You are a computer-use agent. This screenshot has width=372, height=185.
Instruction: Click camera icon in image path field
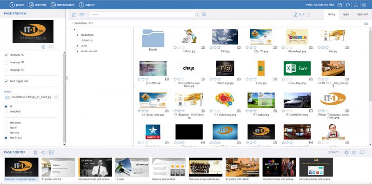tap(7, 98)
